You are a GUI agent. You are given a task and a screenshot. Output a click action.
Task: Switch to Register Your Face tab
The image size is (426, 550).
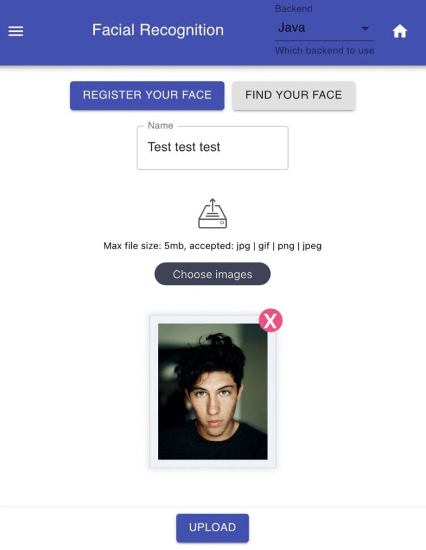pos(147,95)
